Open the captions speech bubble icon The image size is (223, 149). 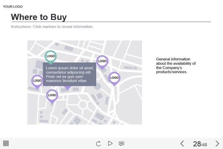click(x=121, y=144)
